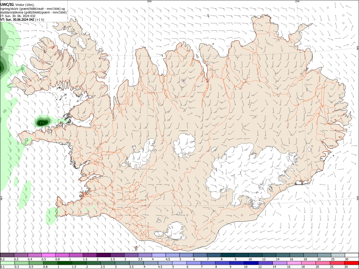359x269 pixels.
Task: Pick the dark teal swatch labeled 8 in upper legend
Action: pos(228,255)
